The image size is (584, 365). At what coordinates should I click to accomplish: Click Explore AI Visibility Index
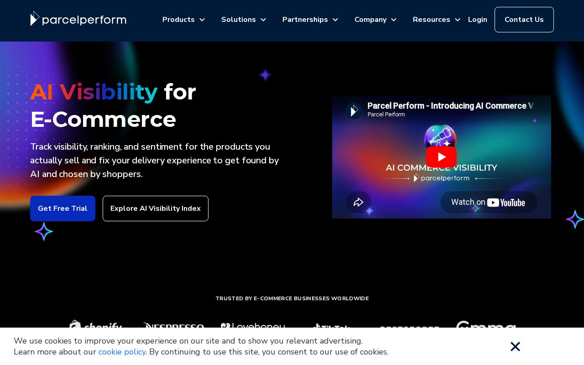click(x=156, y=209)
